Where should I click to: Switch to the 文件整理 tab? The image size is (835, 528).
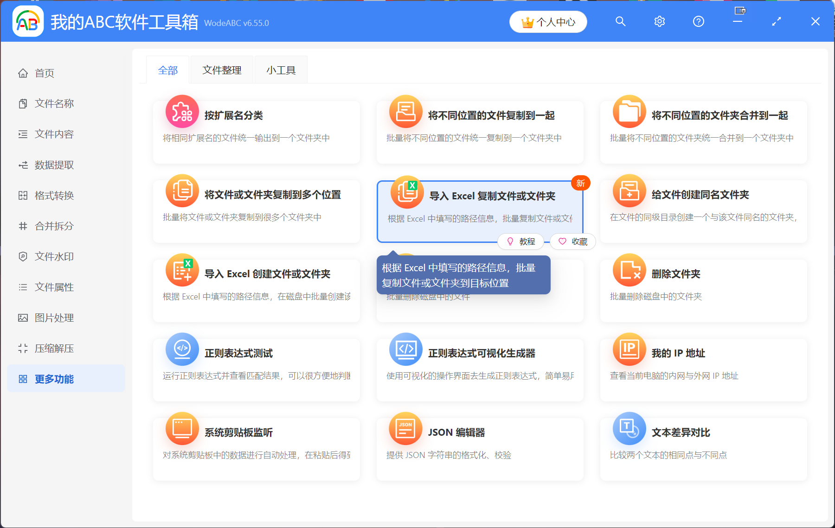tap(222, 70)
